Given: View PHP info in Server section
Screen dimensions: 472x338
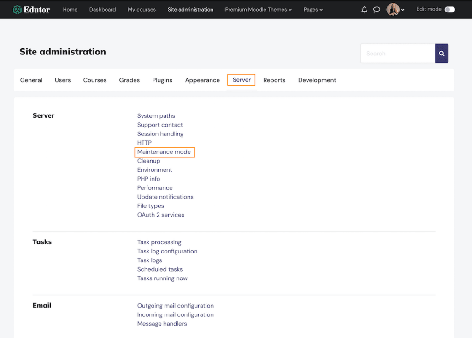Looking at the screenshot, I should (x=148, y=179).
